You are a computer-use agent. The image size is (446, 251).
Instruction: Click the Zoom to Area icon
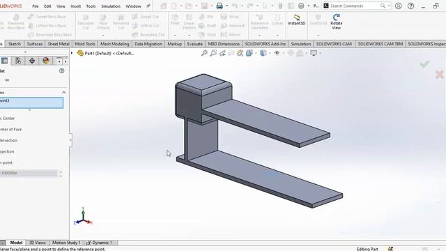[x=213, y=53]
